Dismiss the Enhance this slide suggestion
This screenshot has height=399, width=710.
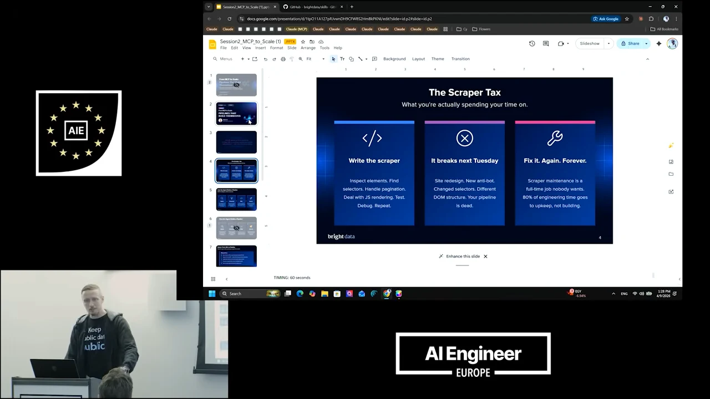tap(485, 257)
